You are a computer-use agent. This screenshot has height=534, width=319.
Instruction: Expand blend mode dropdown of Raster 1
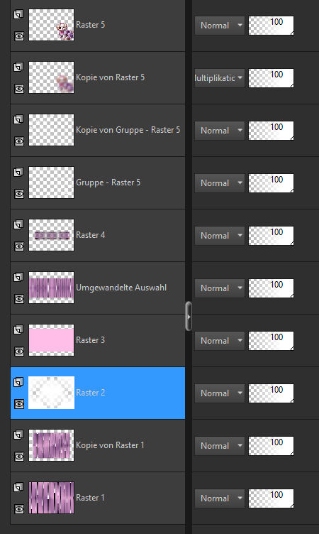pyautogui.click(x=219, y=498)
